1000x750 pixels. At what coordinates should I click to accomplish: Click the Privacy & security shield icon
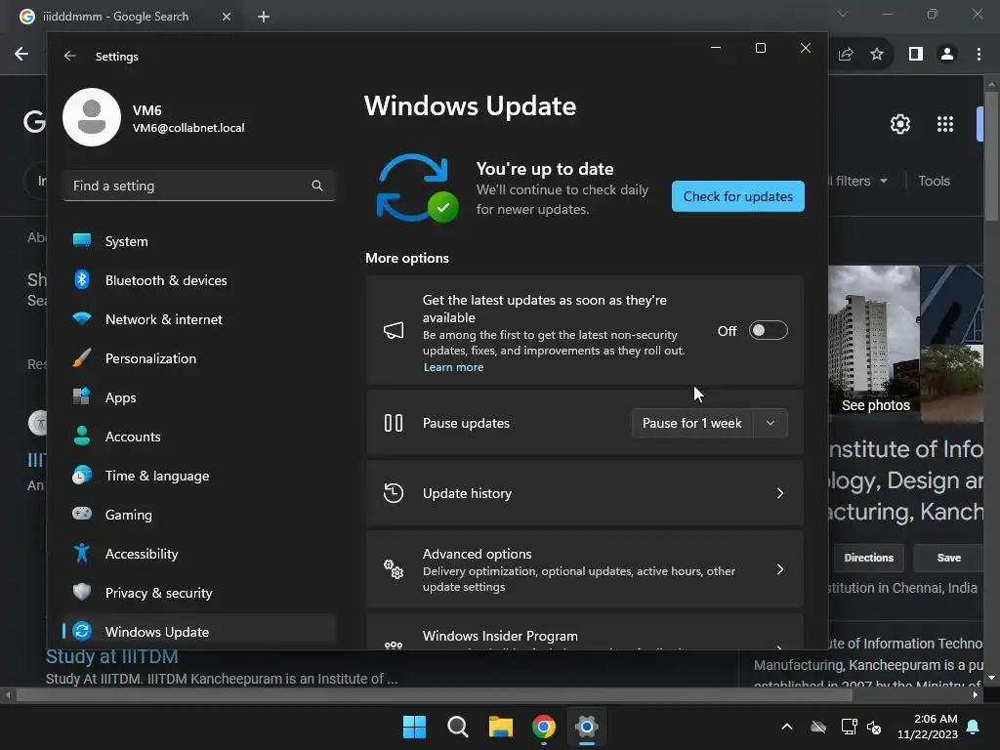(x=82, y=592)
